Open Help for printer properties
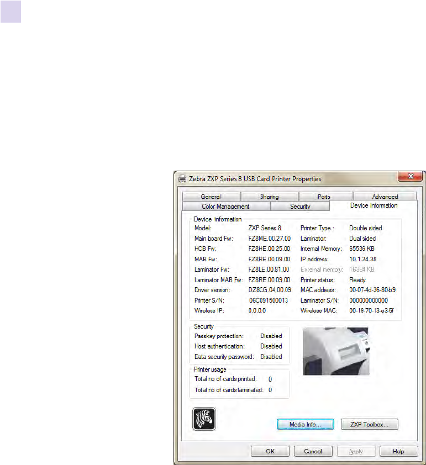The height and width of the screenshot is (465, 426). 398,451
